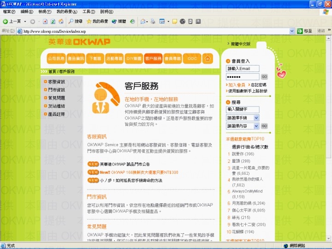Select the DIY樂園 navigation tab
Screen dimensions: 332x249
pos(134,59)
